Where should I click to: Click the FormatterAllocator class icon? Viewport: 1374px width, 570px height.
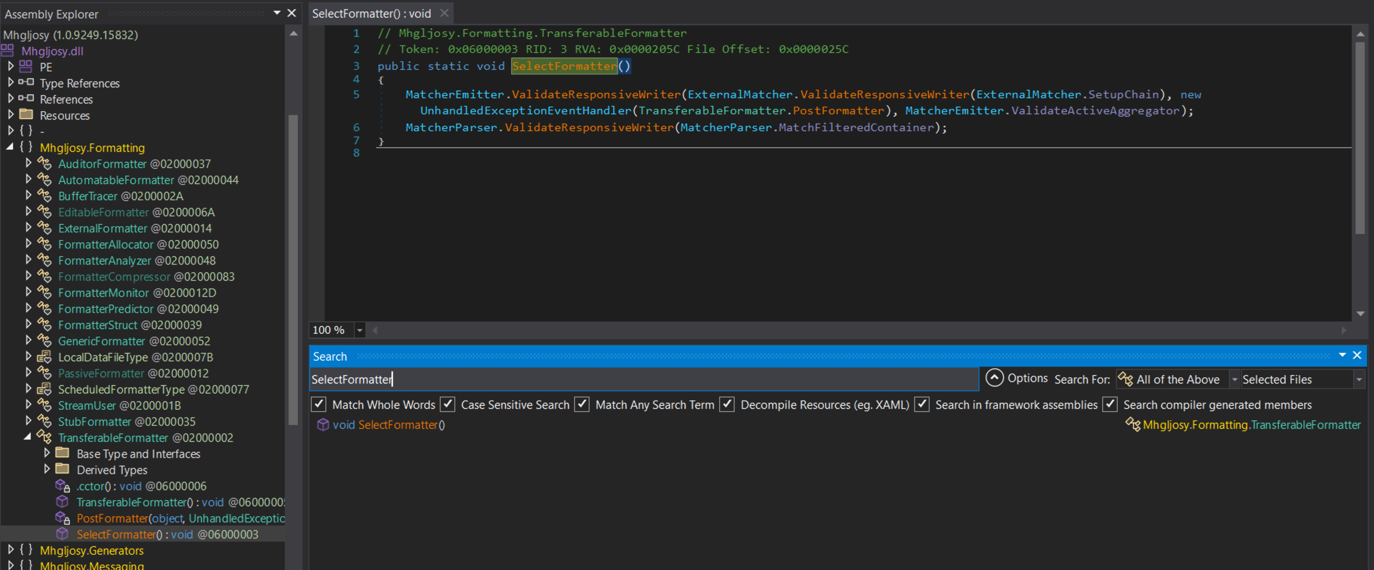pos(44,244)
